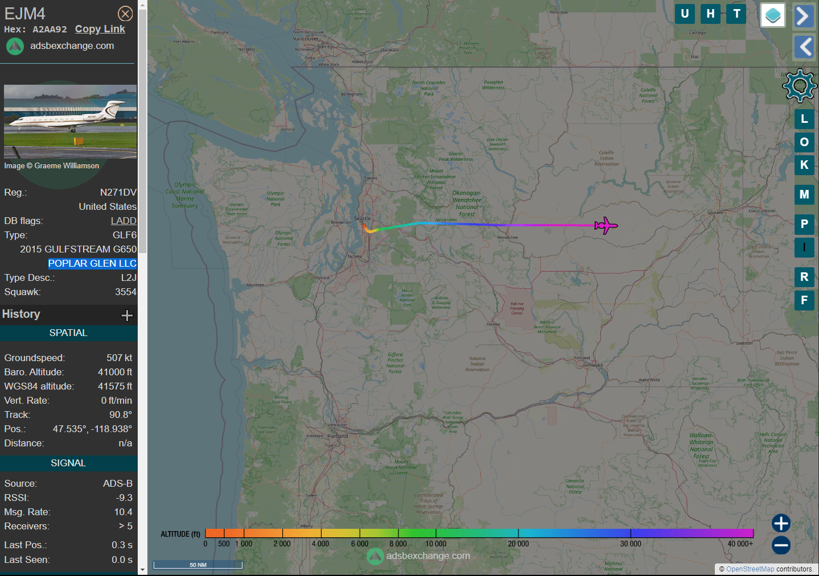Click the left arrow sidebar button
Image resolution: width=819 pixels, height=576 pixels.
[x=804, y=47]
